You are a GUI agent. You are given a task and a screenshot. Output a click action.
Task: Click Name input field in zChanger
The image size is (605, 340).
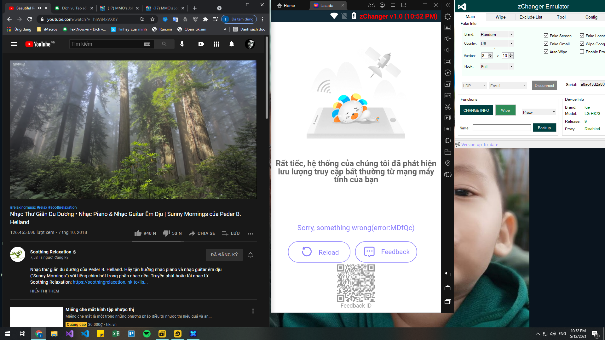coord(502,127)
